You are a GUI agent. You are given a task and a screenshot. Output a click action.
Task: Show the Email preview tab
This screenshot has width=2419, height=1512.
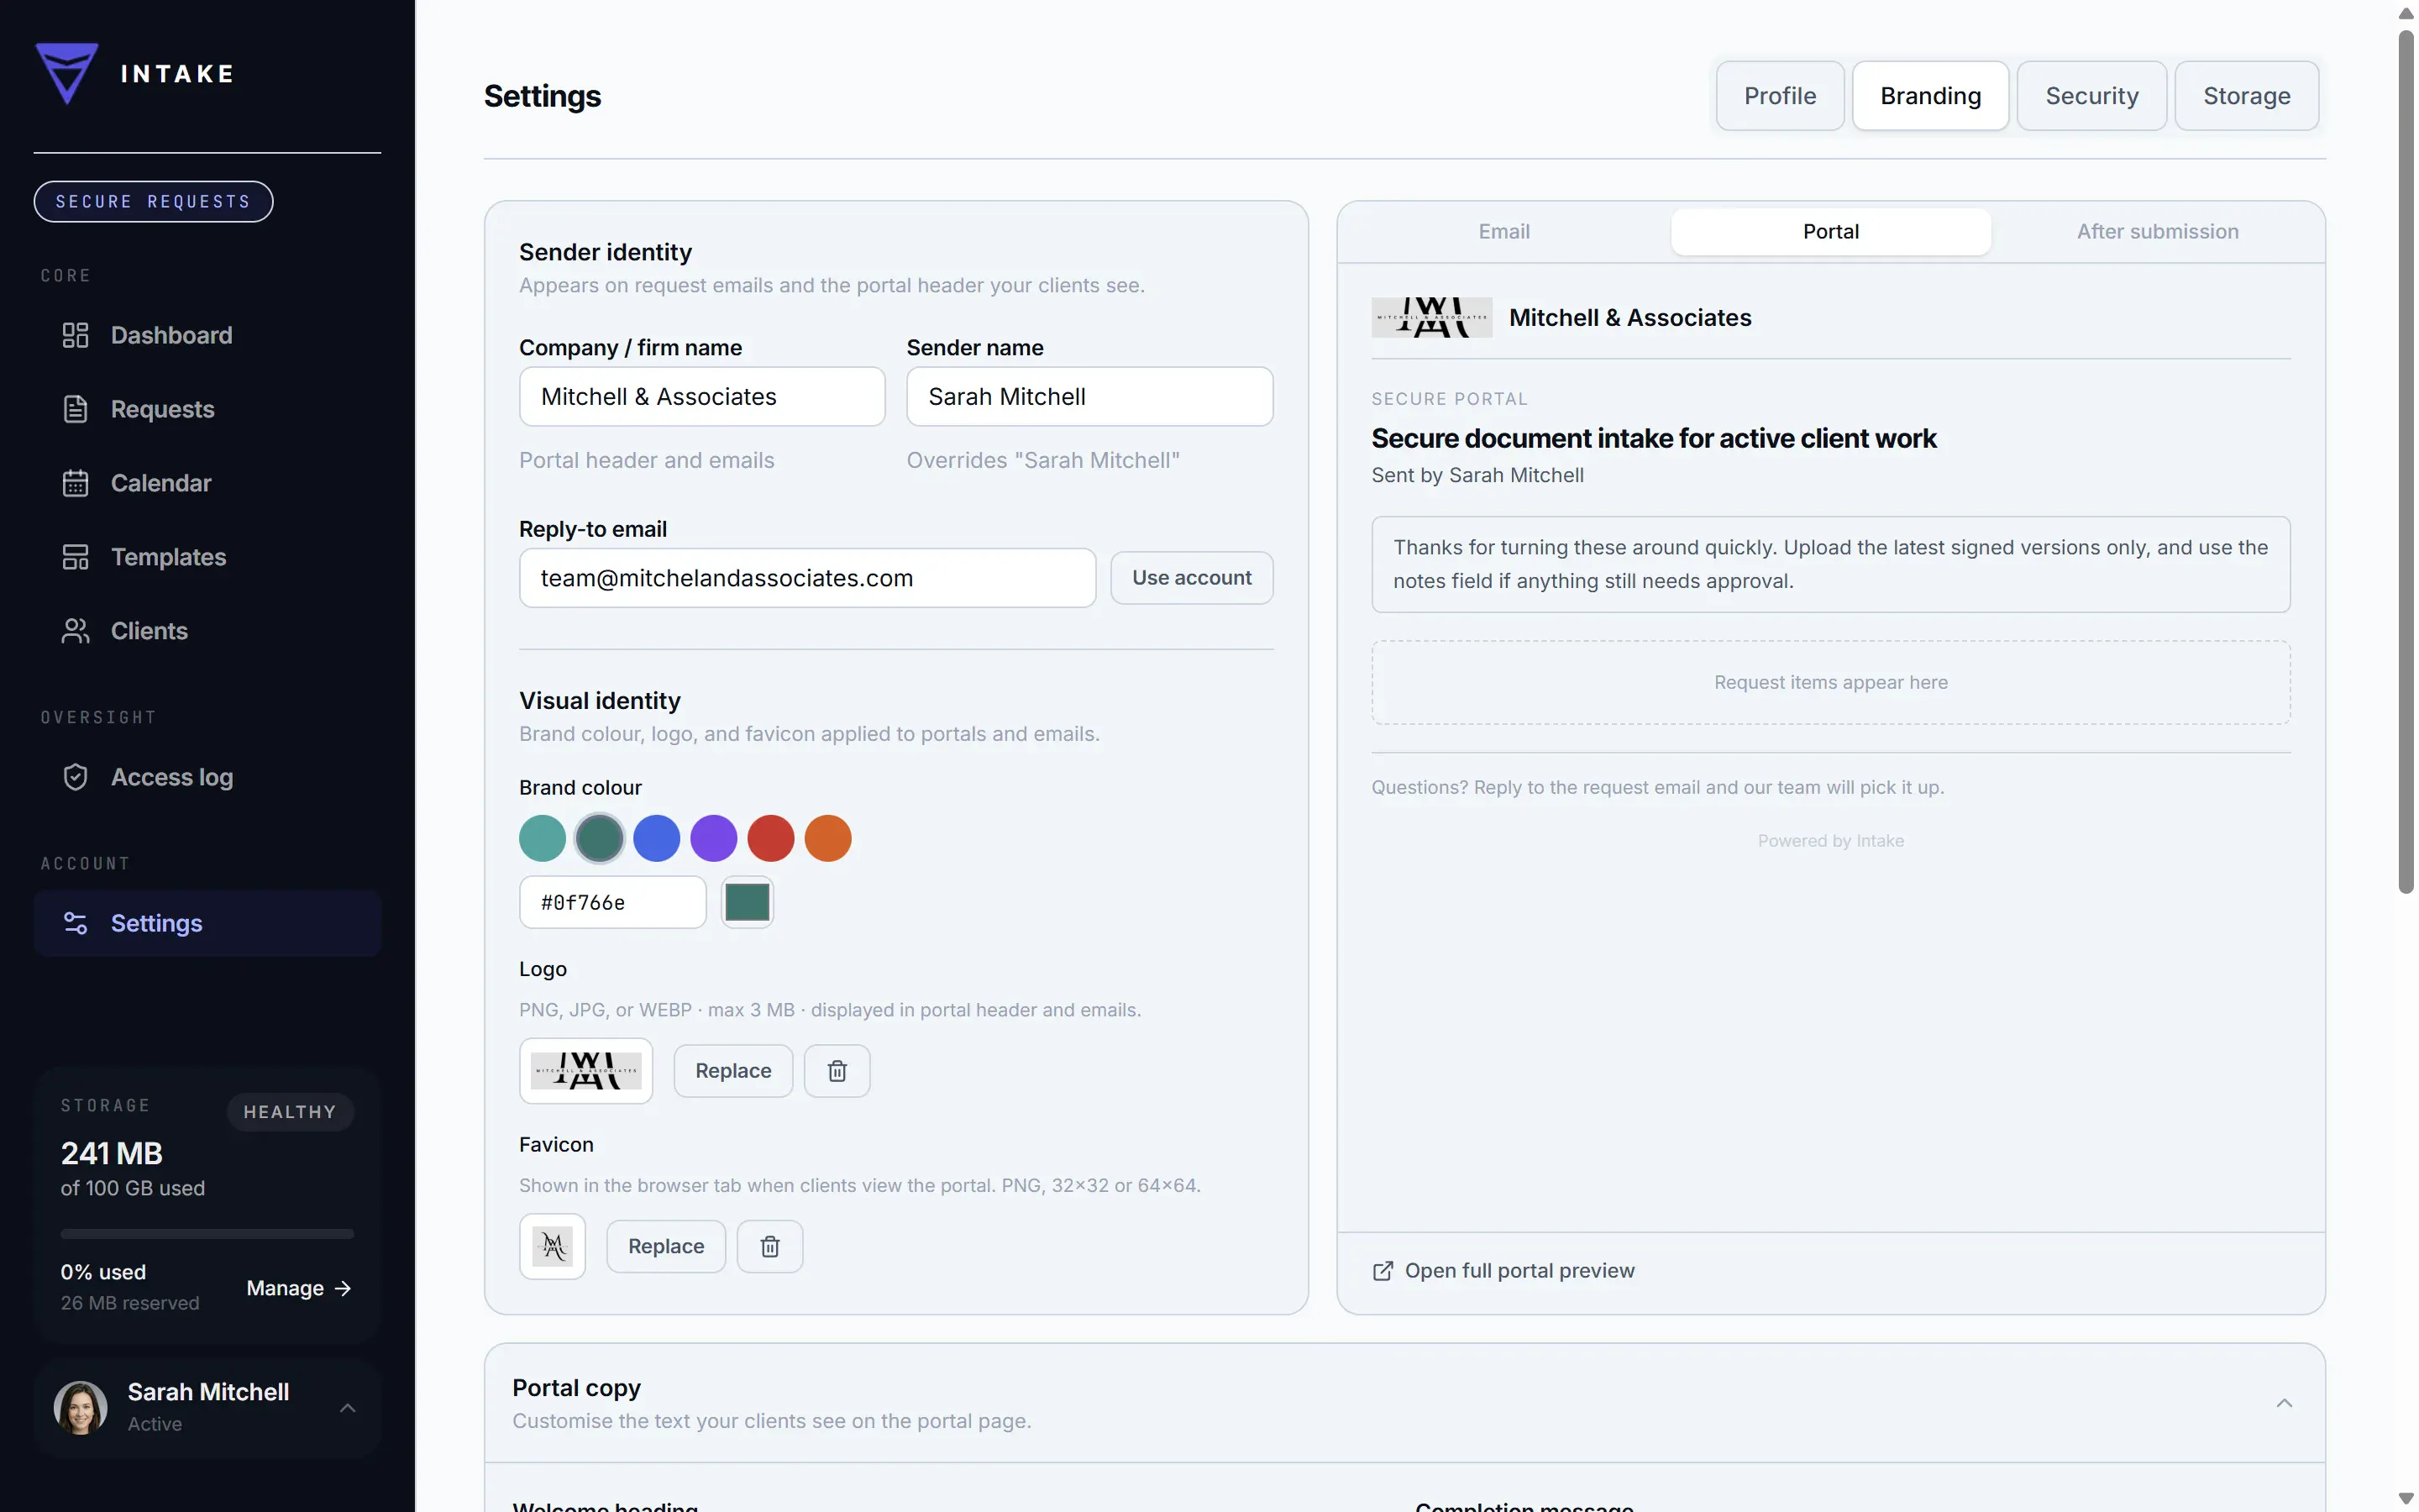(1503, 232)
